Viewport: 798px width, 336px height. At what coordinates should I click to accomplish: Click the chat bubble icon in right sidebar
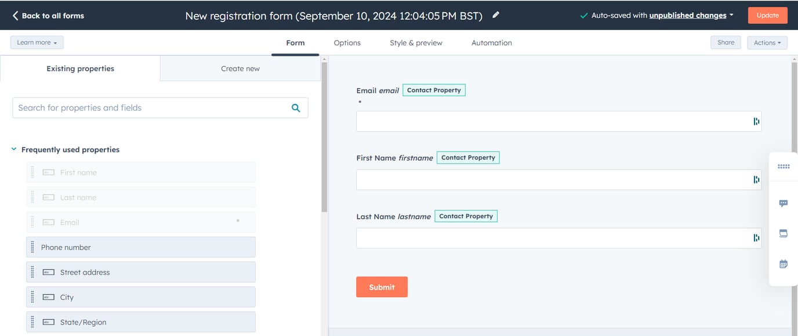click(783, 203)
